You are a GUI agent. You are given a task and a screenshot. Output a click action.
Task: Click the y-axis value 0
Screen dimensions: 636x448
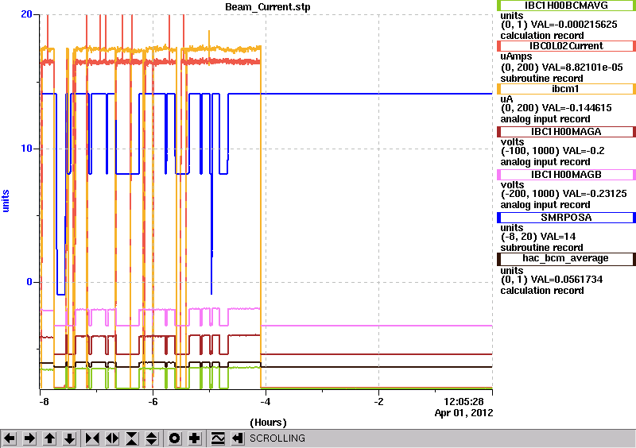coord(29,282)
